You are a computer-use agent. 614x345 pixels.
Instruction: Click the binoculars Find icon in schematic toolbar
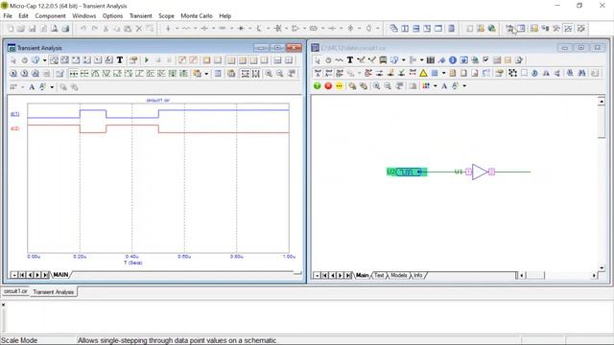(x=582, y=73)
